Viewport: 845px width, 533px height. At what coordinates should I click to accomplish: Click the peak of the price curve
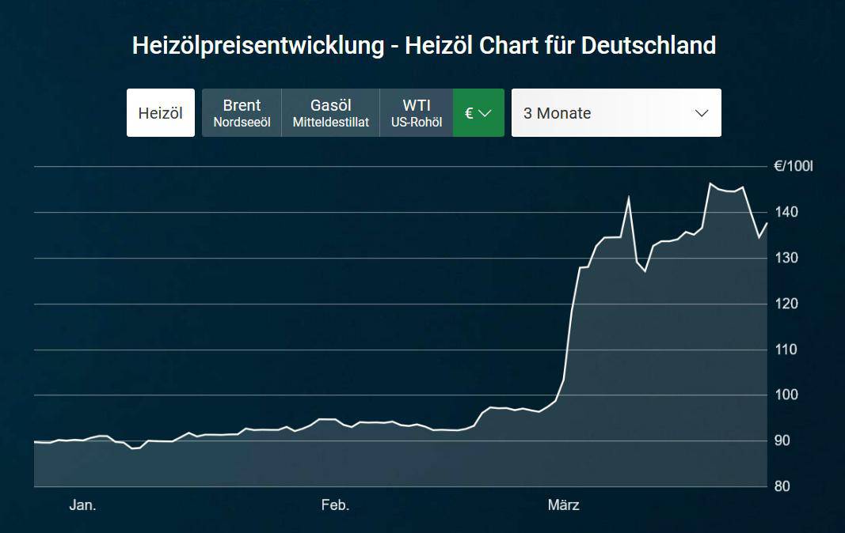(711, 180)
